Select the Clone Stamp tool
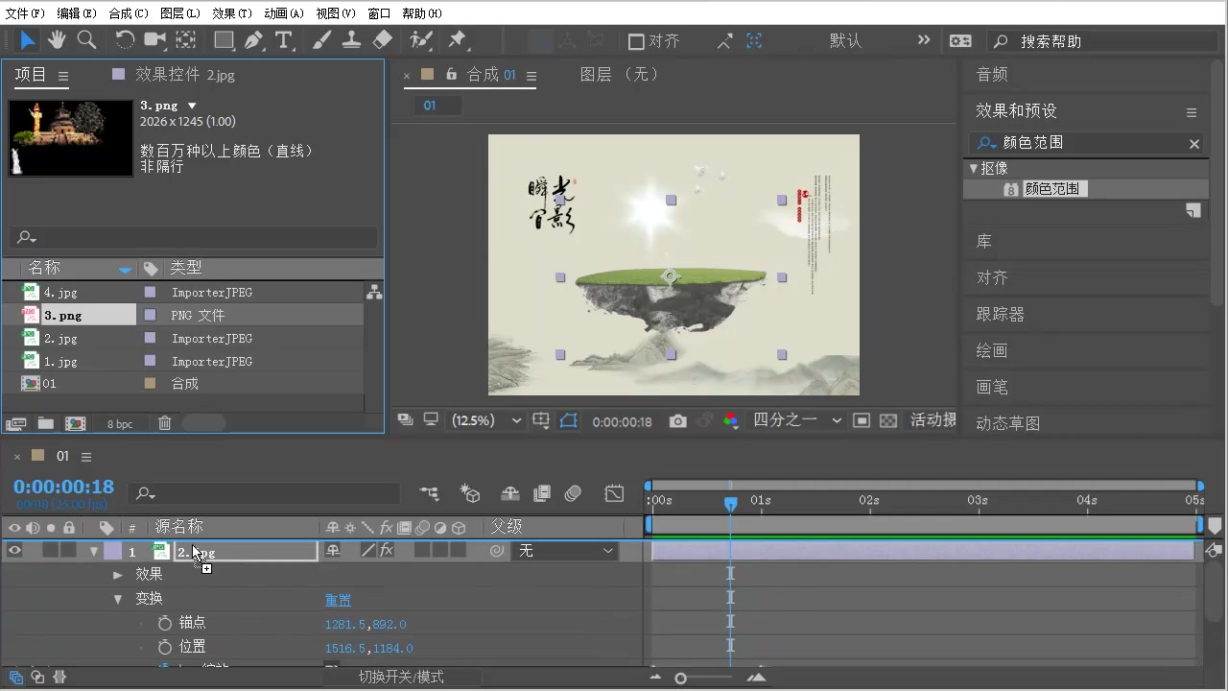 coord(351,39)
